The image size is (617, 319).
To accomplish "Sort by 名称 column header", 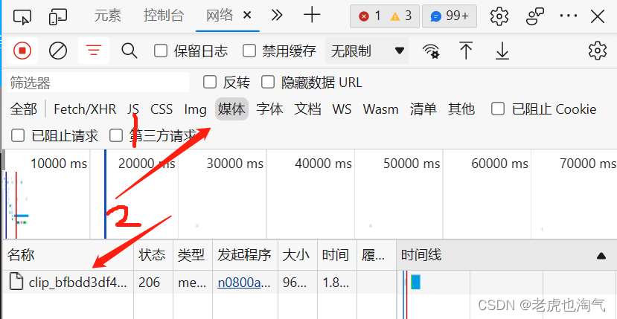I will click(68, 255).
